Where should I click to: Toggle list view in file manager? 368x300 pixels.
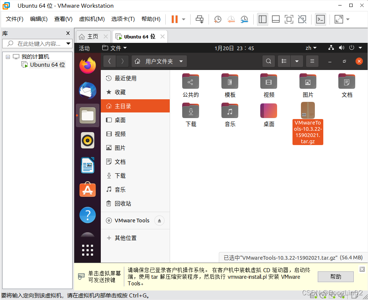pos(284,61)
